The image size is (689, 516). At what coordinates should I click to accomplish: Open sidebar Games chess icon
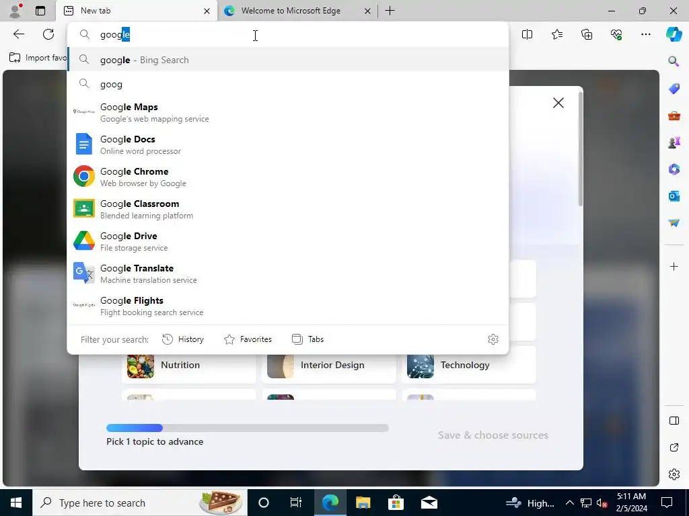click(x=674, y=142)
